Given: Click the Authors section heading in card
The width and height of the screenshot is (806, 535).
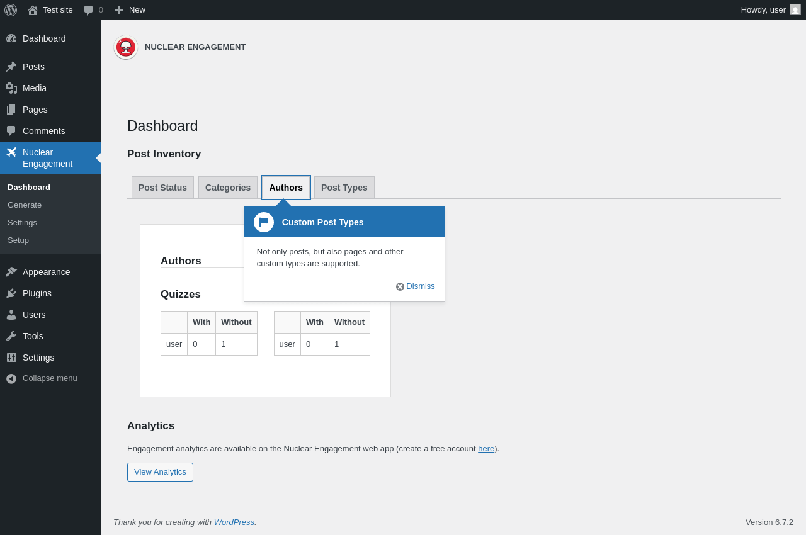Looking at the screenshot, I should point(181,261).
